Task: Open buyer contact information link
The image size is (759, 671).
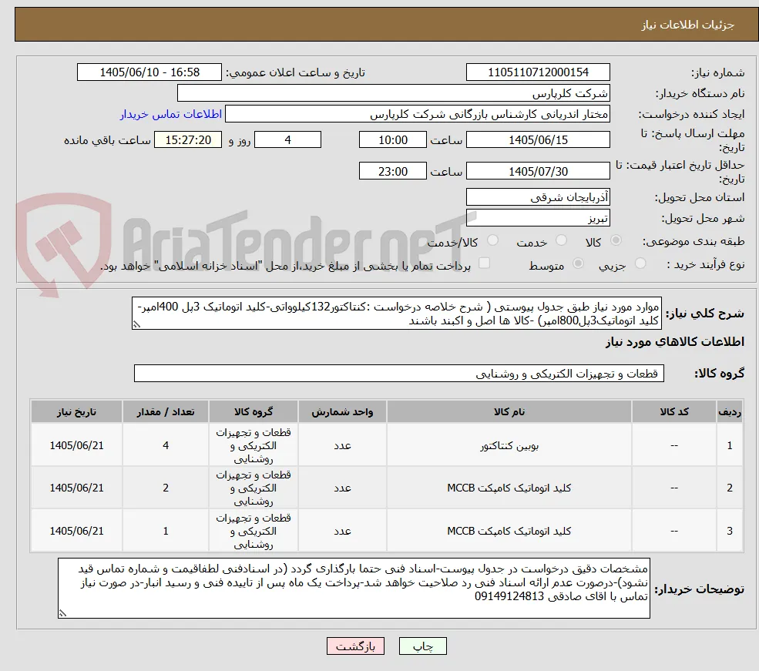Action: pos(170,114)
